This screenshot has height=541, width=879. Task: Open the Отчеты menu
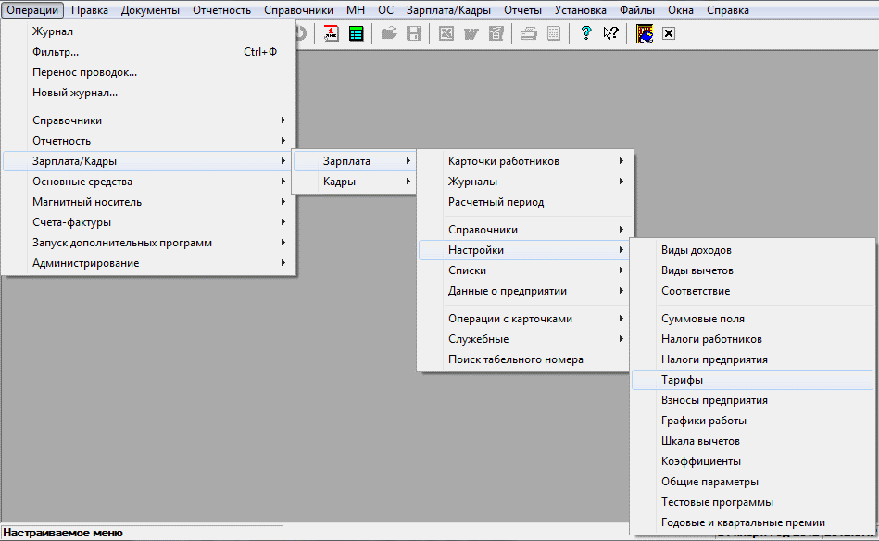[523, 10]
